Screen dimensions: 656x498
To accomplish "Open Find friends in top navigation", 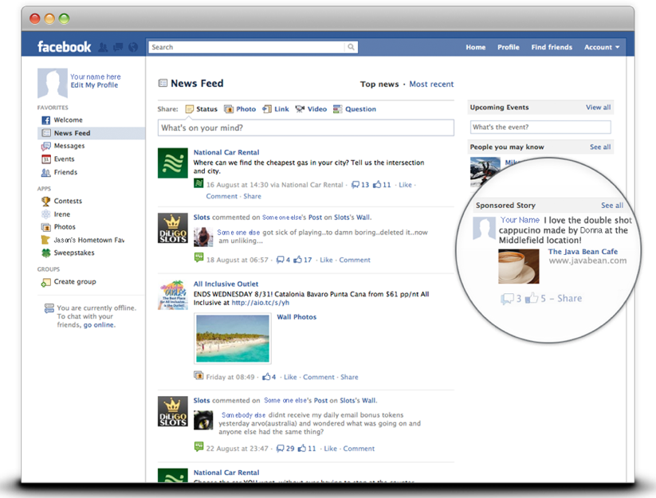I will click(x=552, y=47).
